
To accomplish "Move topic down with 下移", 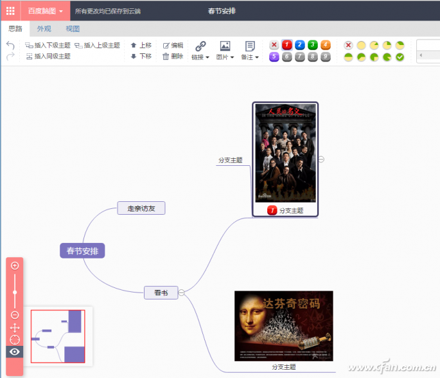I will coord(141,56).
